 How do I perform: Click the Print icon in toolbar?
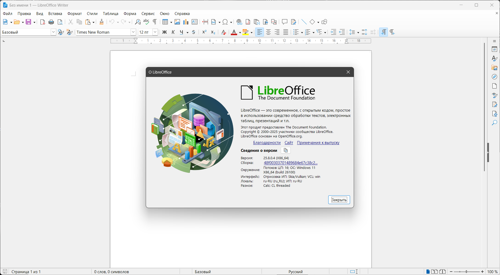click(51, 22)
